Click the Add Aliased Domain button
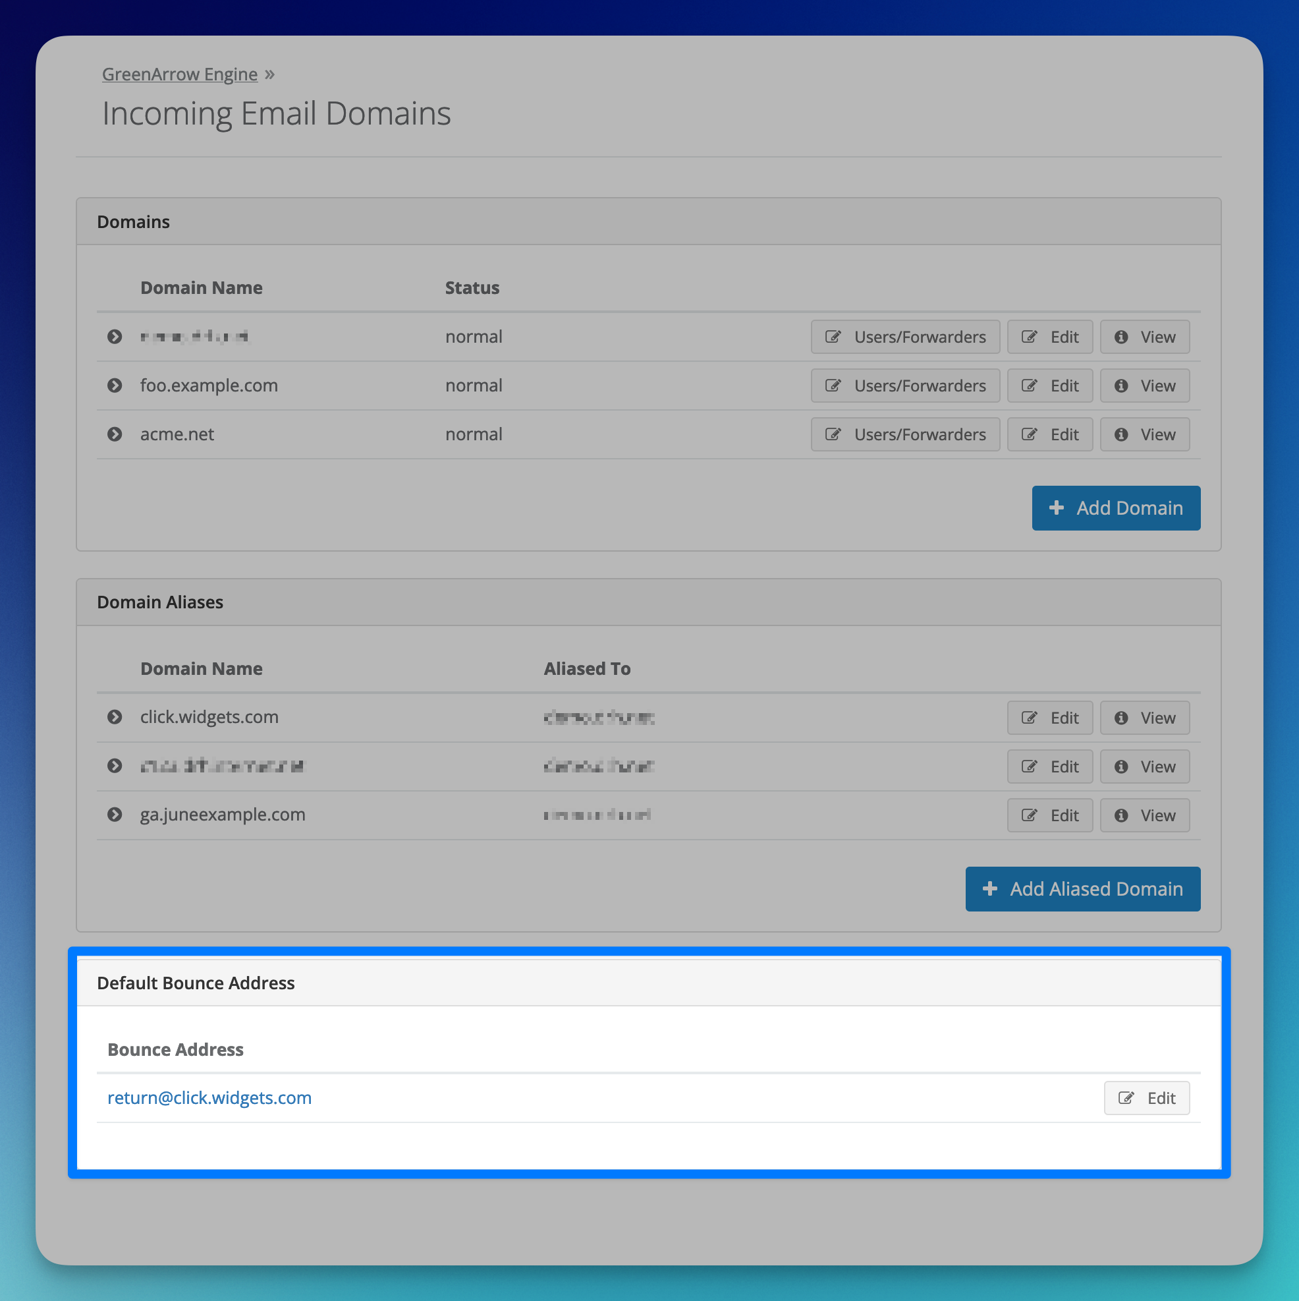 (x=1082, y=889)
